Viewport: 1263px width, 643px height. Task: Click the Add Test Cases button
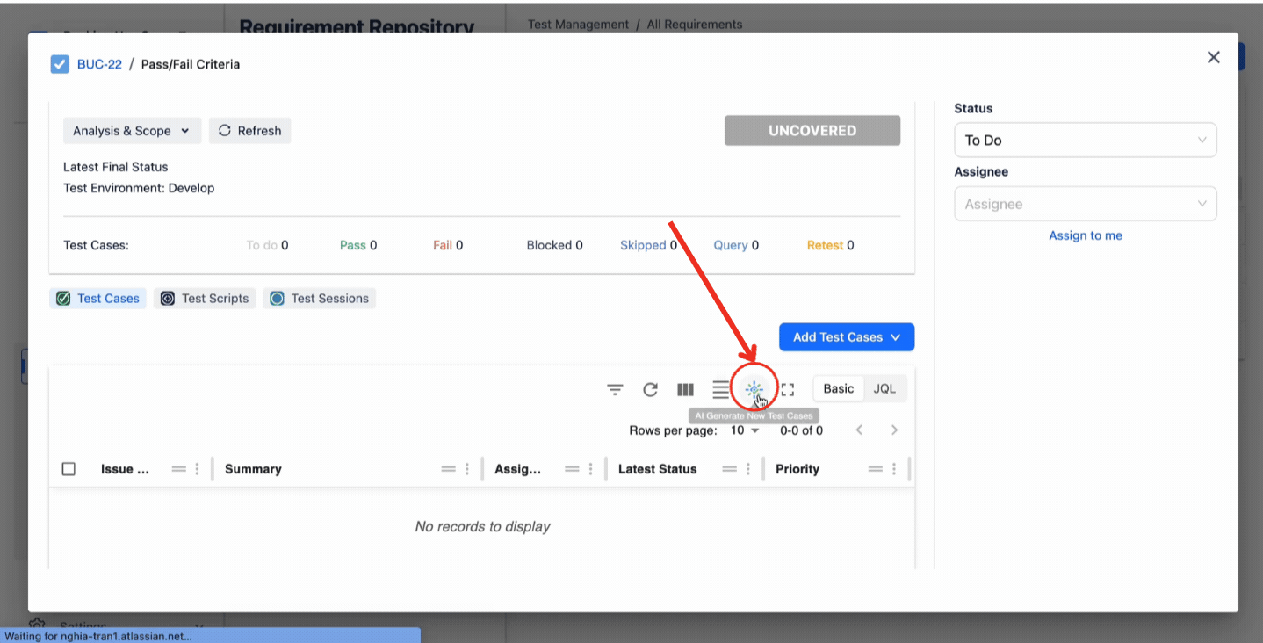pos(846,337)
